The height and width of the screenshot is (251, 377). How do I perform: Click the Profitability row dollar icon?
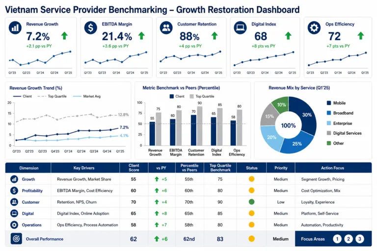point(14,191)
